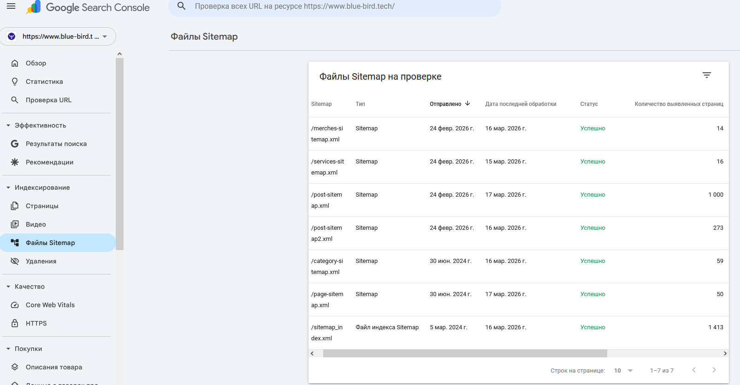
Task: Open the hamburger main menu
Action: click(x=11, y=6)
